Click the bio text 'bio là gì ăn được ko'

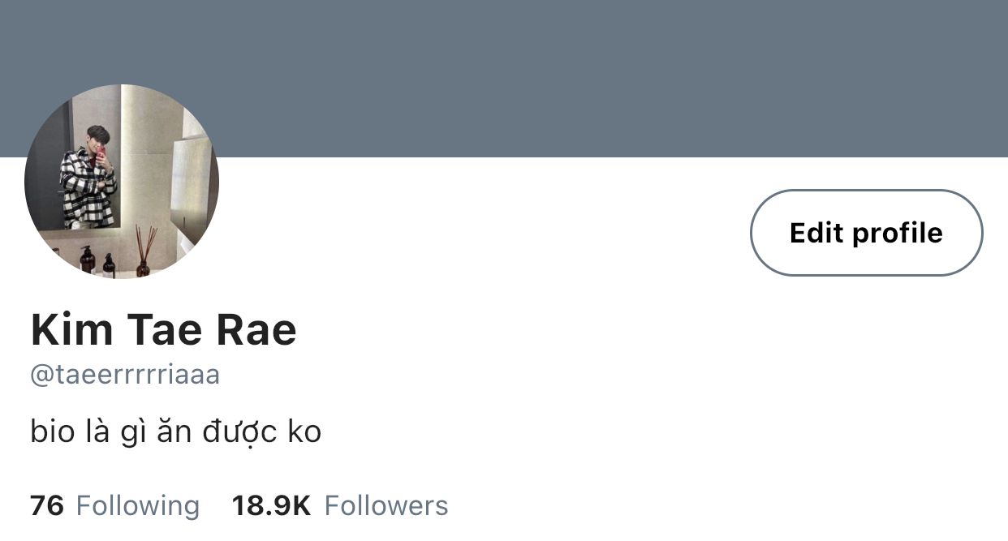176,432
